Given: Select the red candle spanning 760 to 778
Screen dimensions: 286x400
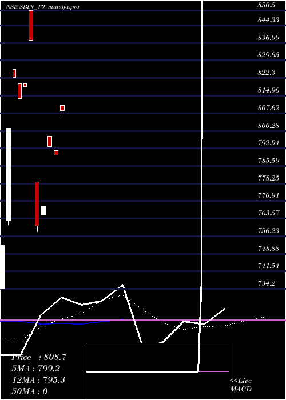Looking at the screenshot, I should tap(37, 204).
